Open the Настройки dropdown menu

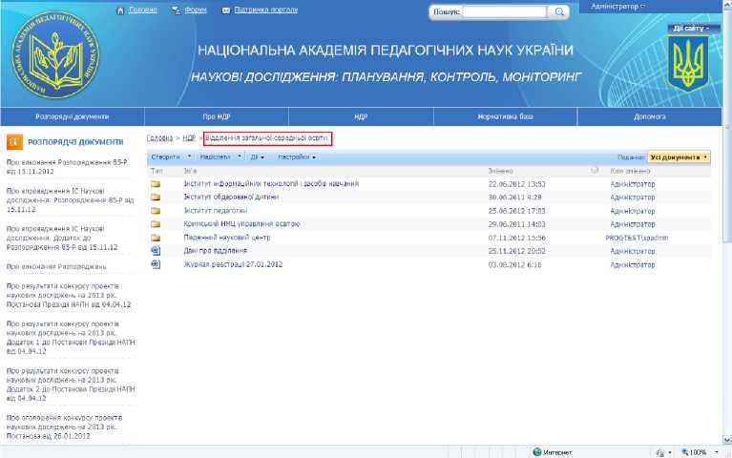point(297,157)
